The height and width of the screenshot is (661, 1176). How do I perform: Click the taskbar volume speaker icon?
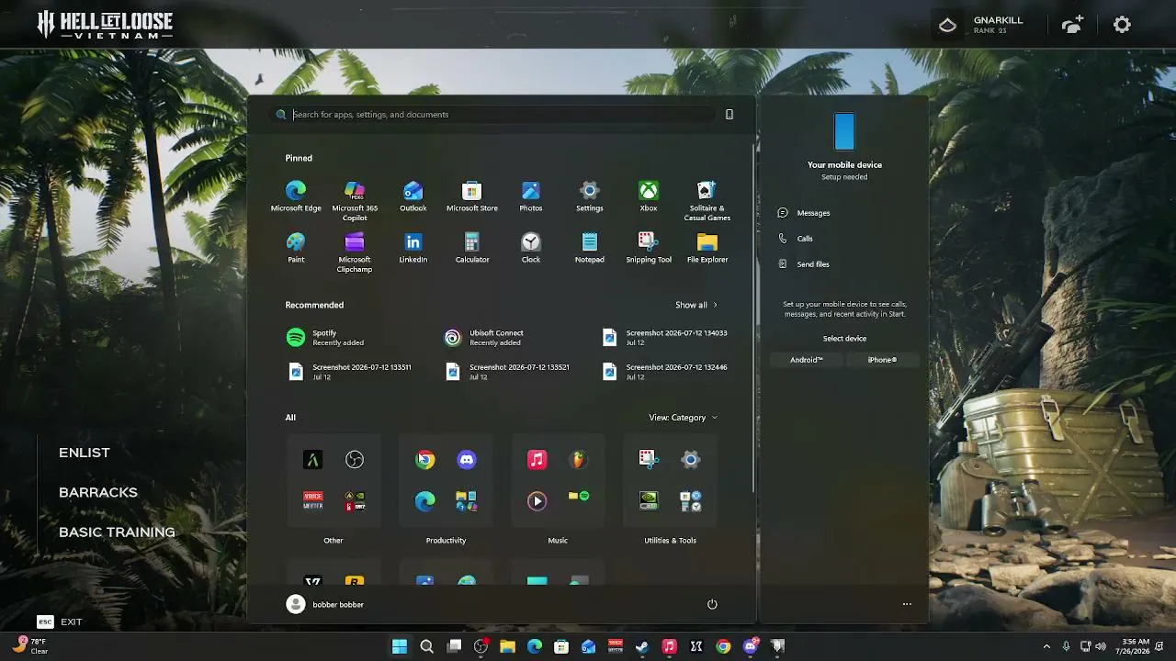1101,646
